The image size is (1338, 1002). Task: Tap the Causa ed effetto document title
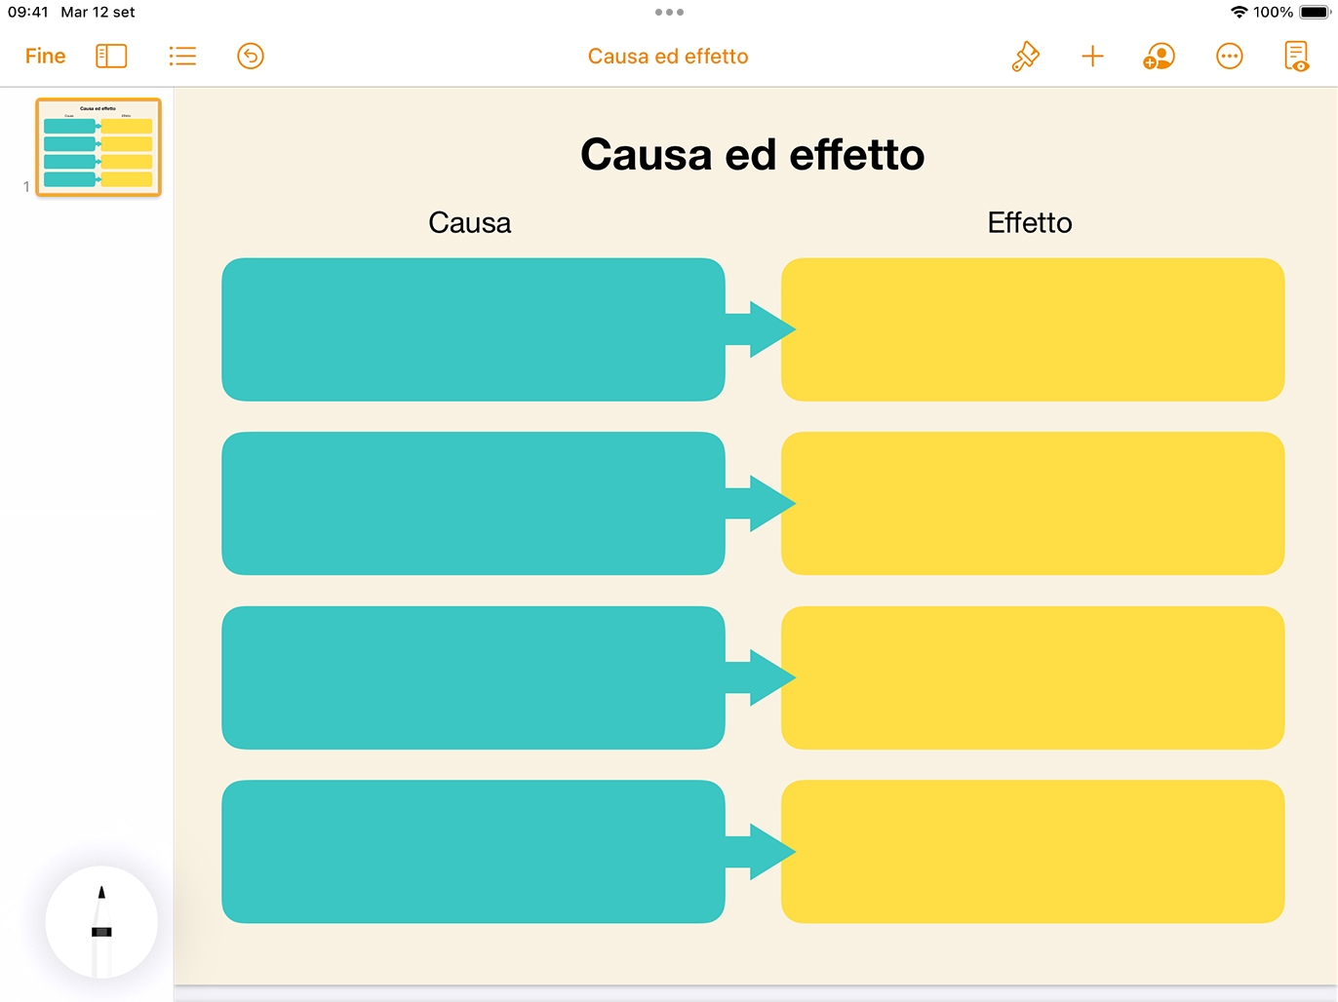(668, 57)
